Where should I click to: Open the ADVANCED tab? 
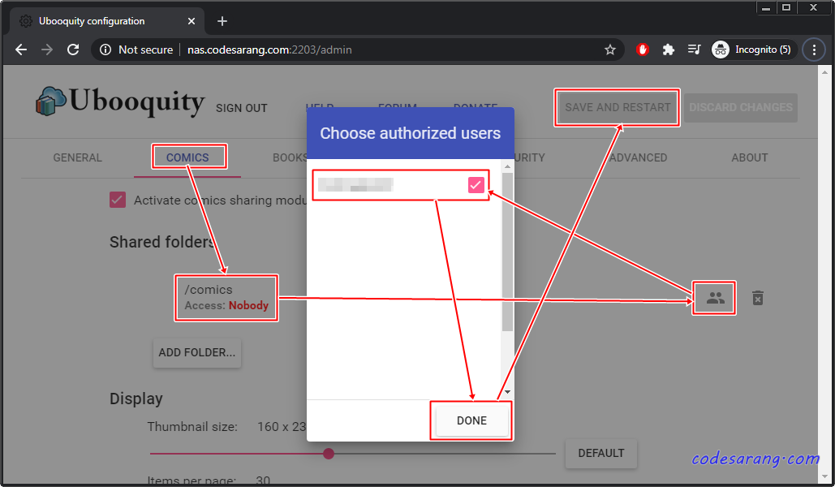pyautogui.click(x=638, y=157)
